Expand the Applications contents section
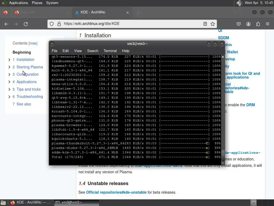Screen dimensions: 274x206 click(x=9, y=82)
